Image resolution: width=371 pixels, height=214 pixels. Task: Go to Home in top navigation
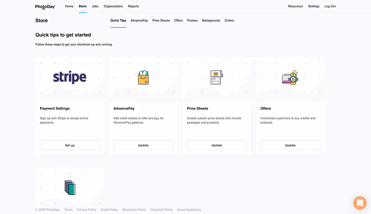(69, 6)
